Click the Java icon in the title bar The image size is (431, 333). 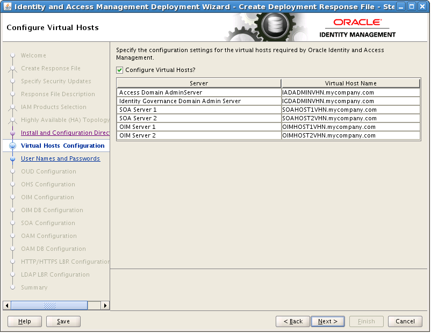click(x=8, y=6)
